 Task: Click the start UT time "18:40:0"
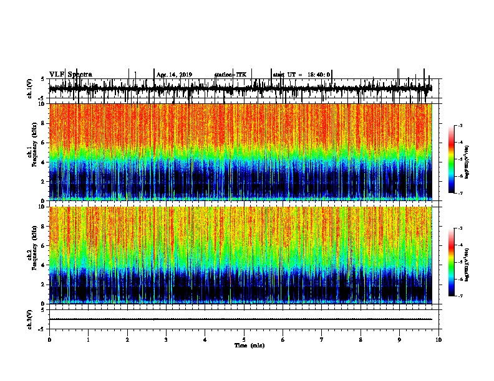pyautogui.click(x=319, y=75)
